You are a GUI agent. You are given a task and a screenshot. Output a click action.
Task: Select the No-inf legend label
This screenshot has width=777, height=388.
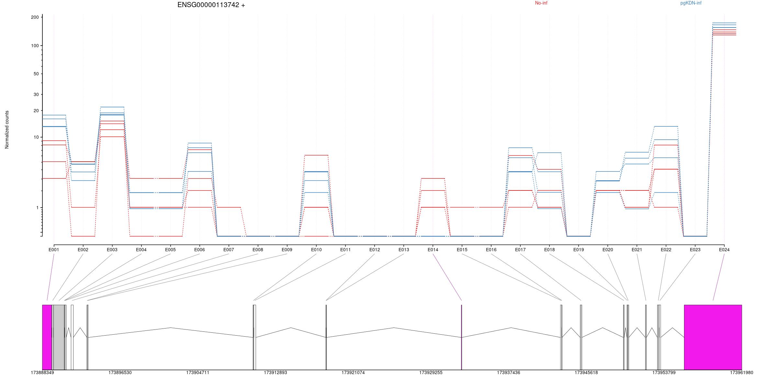(541, 3)
